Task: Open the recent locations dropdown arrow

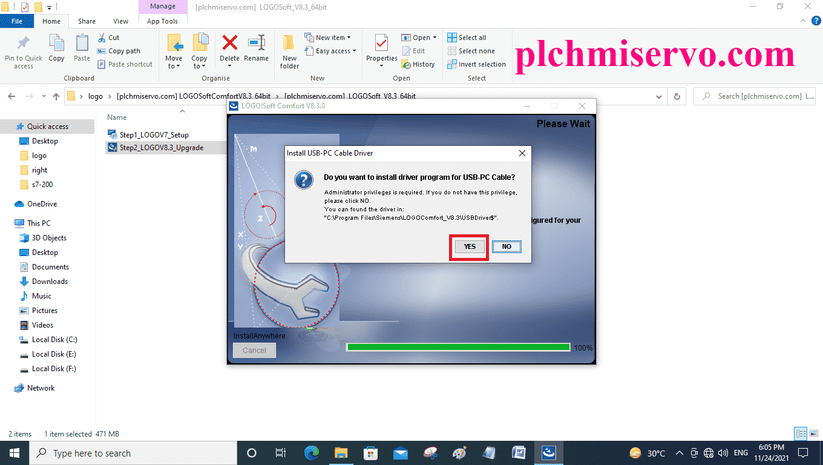Action: 44,96
